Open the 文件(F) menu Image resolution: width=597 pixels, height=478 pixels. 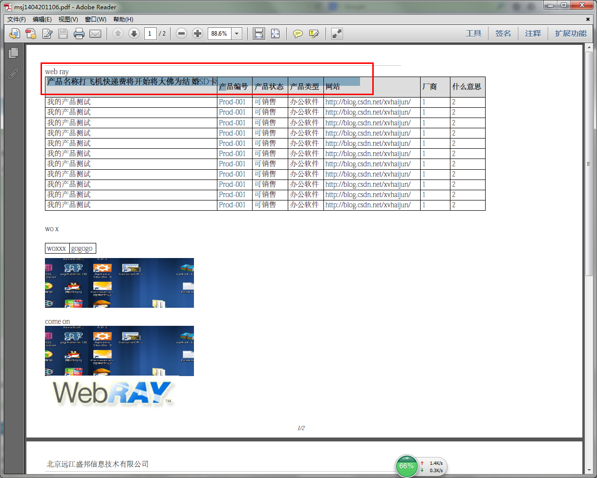(17, 20)
